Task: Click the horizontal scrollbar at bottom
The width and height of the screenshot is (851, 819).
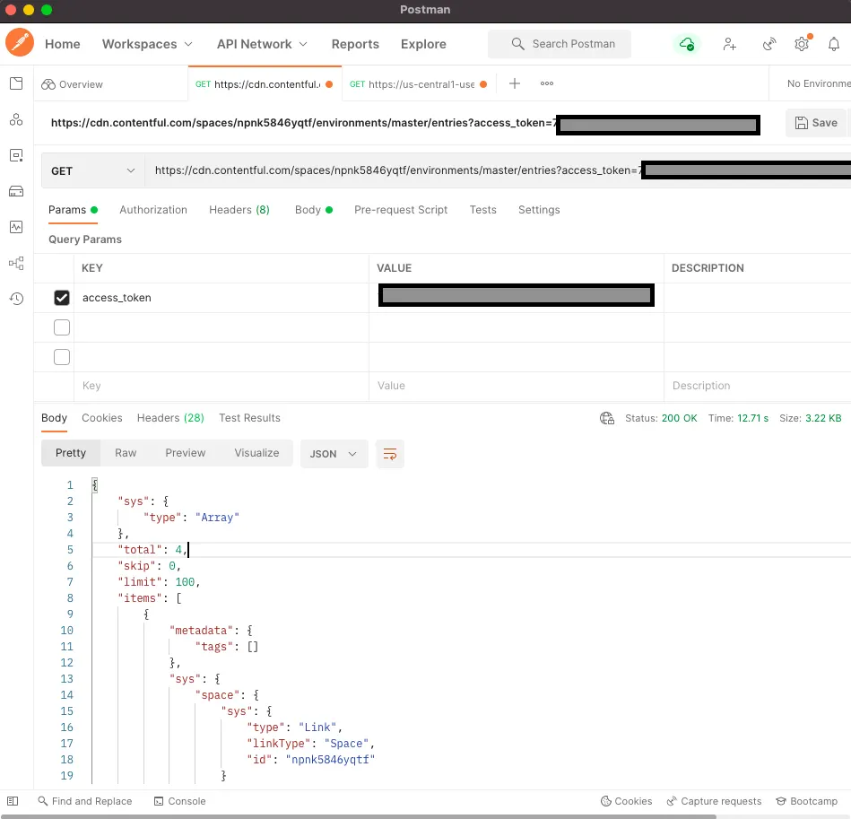Action: pos(358,816)
